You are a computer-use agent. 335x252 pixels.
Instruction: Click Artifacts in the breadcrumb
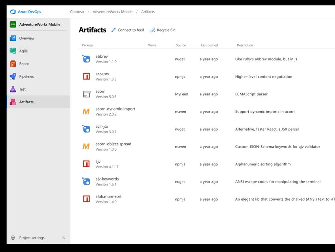tap(148, 12)
